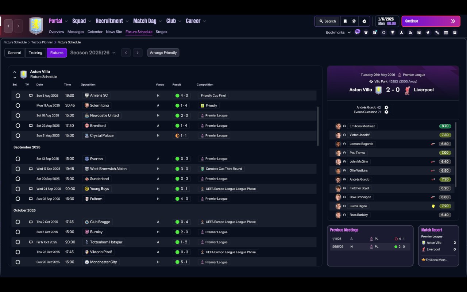Click the substitution icon beside Lamare Bogarde

pyautogui.click(x=433, y=144)
